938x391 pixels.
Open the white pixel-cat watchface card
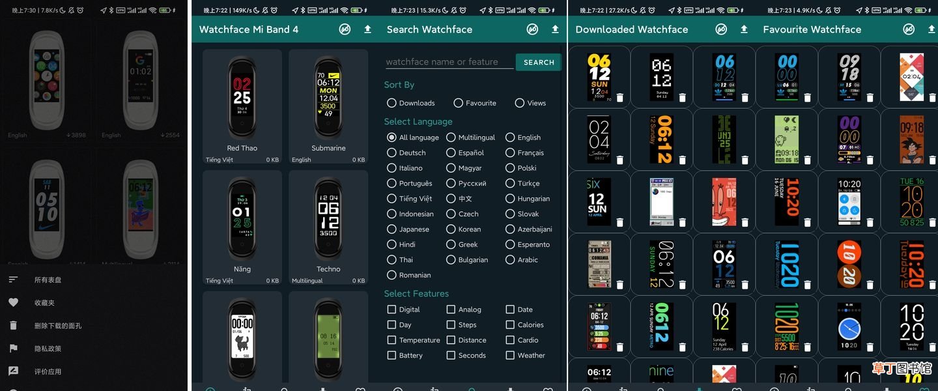tap(242, 337)
